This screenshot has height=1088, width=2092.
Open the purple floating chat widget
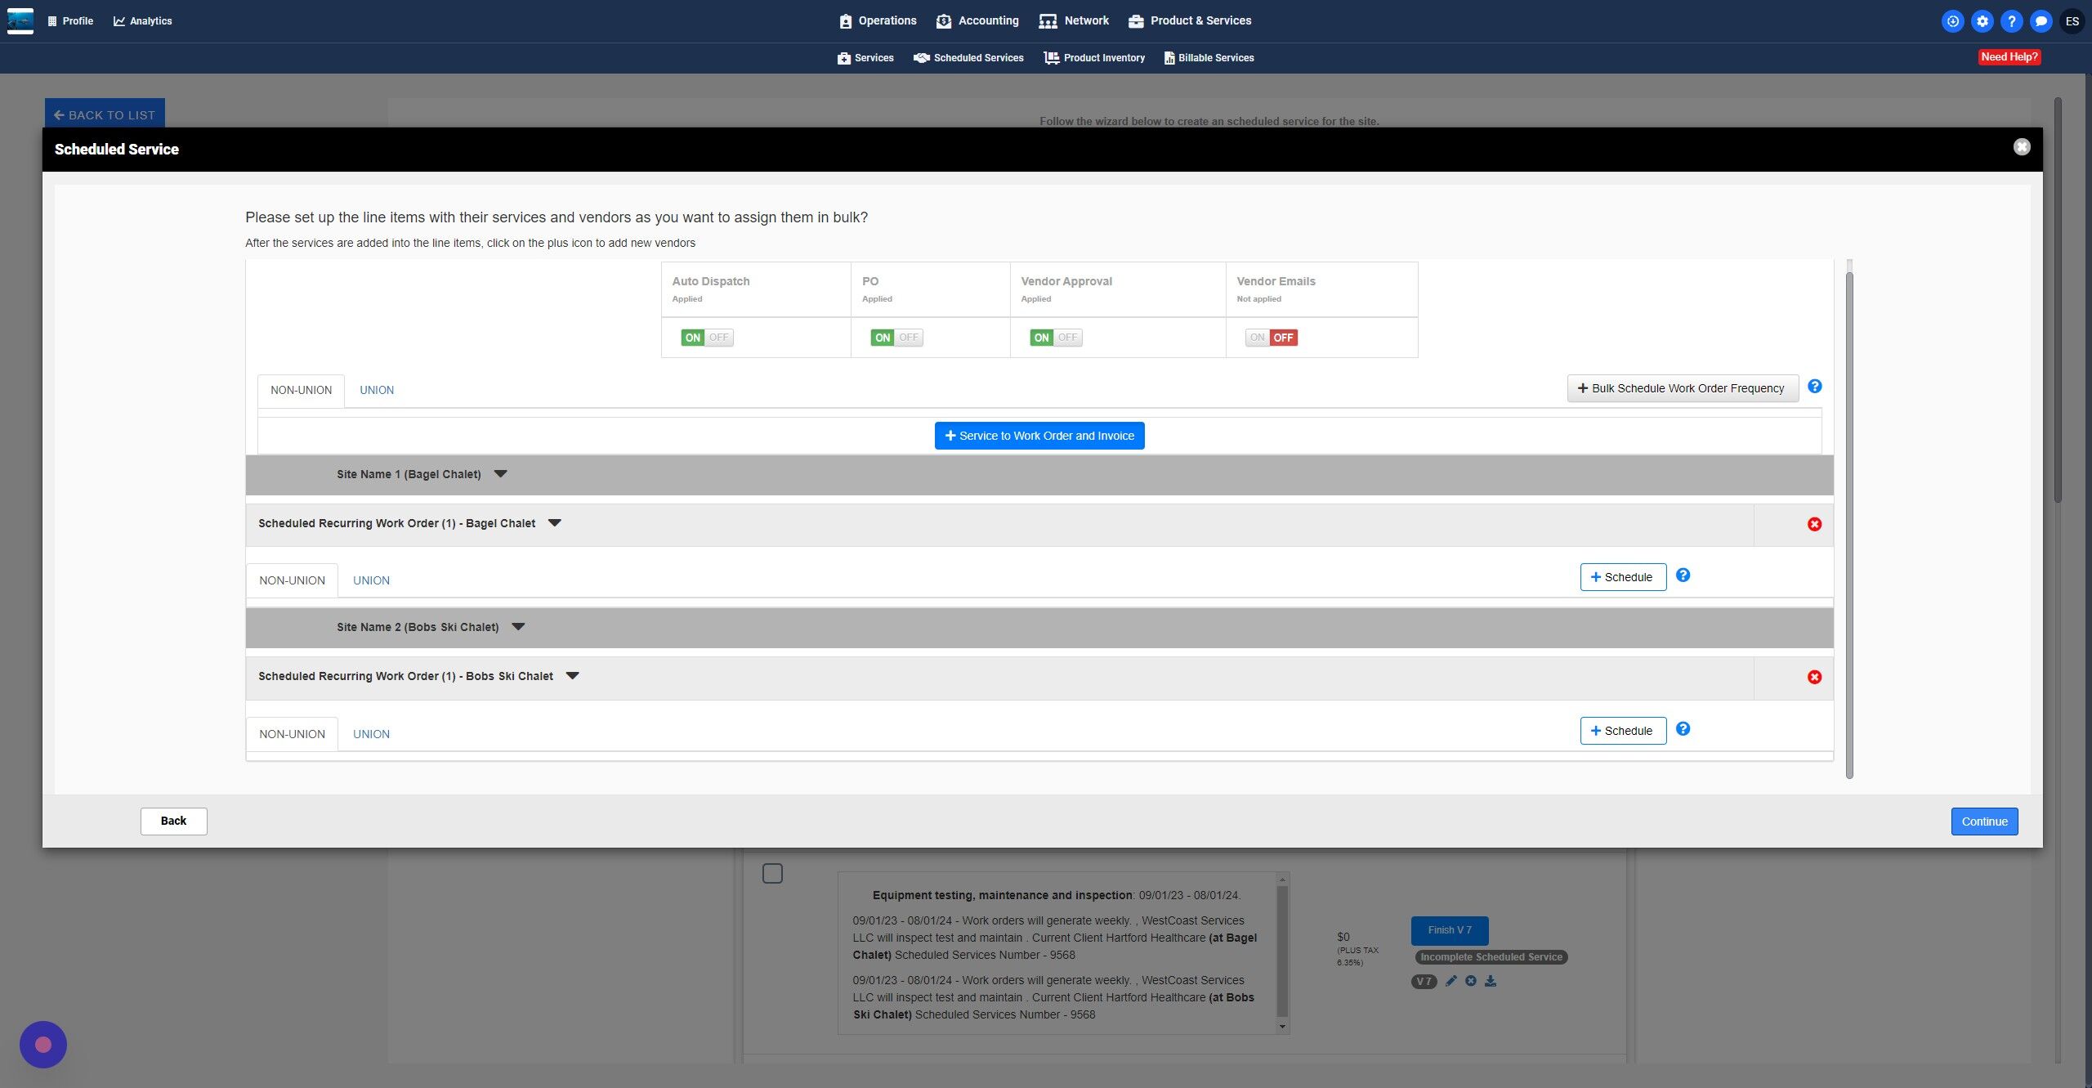(x=43, y=1044)
